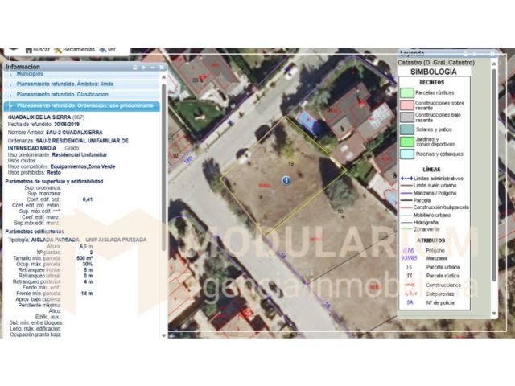
Task: Click Piscinas y estanques light-blue swatch
Action: tap(406, 154)
